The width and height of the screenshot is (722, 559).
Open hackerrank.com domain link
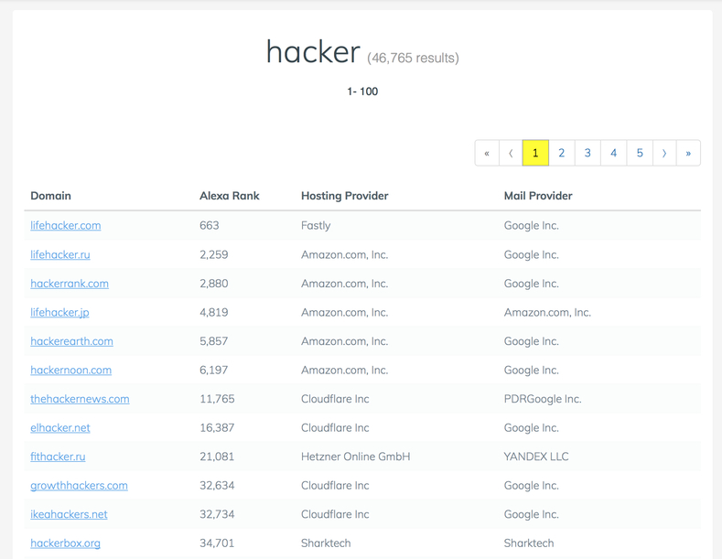click(70, 284)
